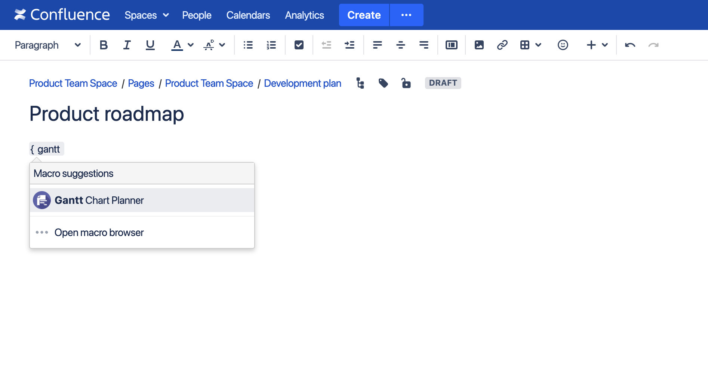Open the Analytics menu
This screenshot has height=392, width=708.
coord(304,15)
